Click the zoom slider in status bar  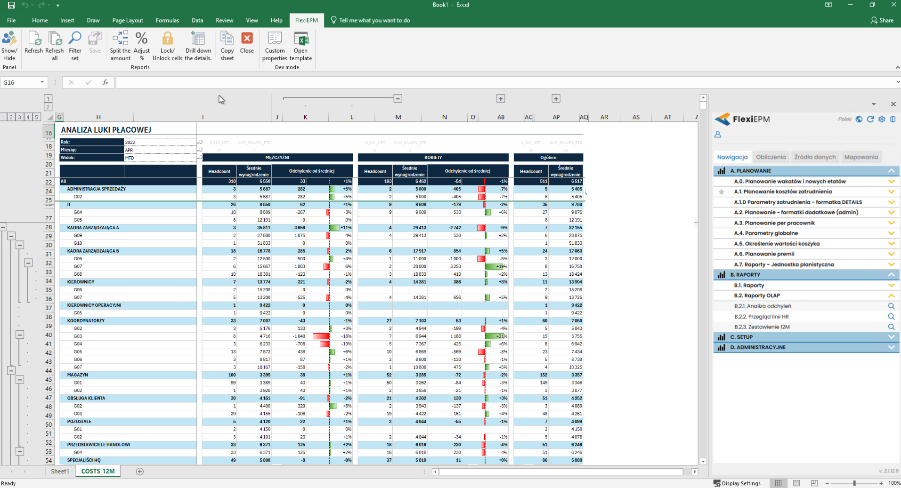coord(854,483)
